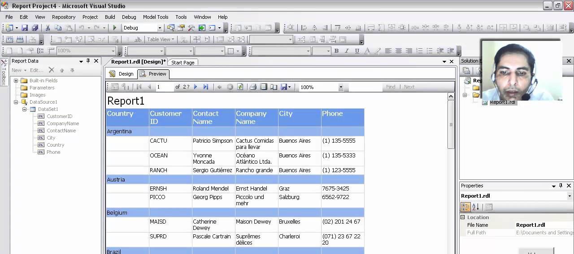The width and height of the screenshot is (574, 254).
Task: Open the Properties Window tool icon
Action: (x=181, y=28)
